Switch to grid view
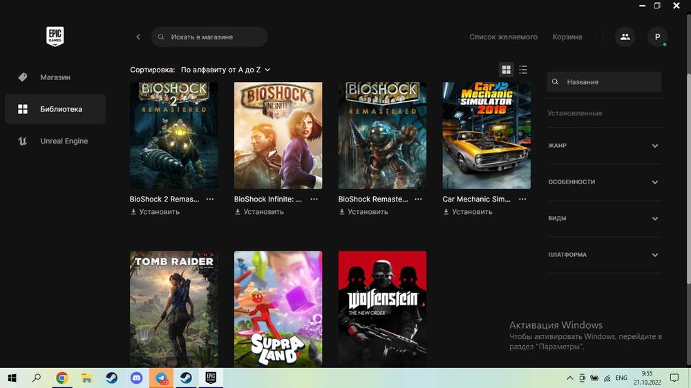 click(507, 70)
